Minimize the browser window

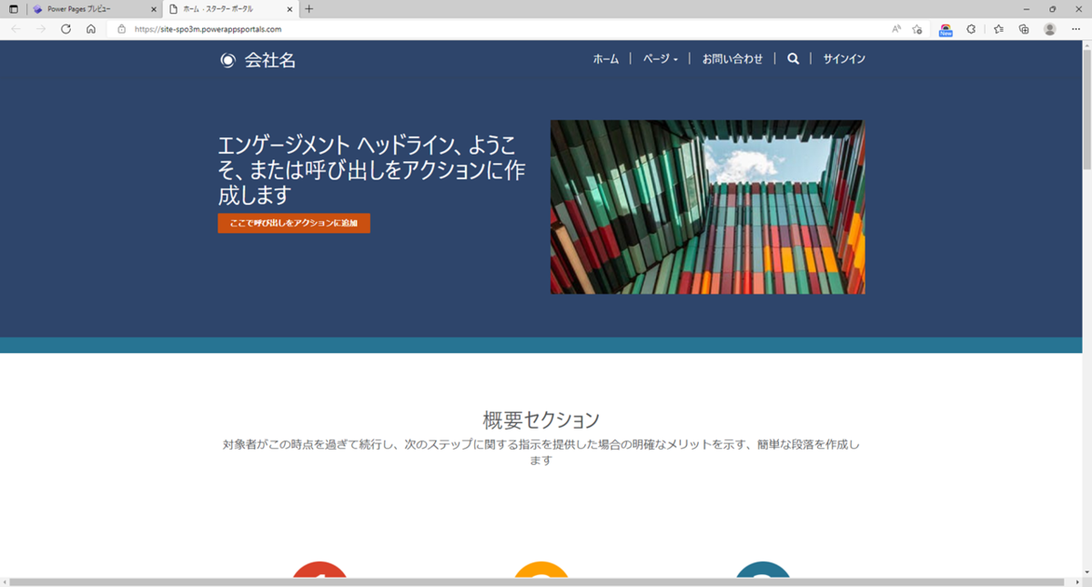pos(1026,9)
